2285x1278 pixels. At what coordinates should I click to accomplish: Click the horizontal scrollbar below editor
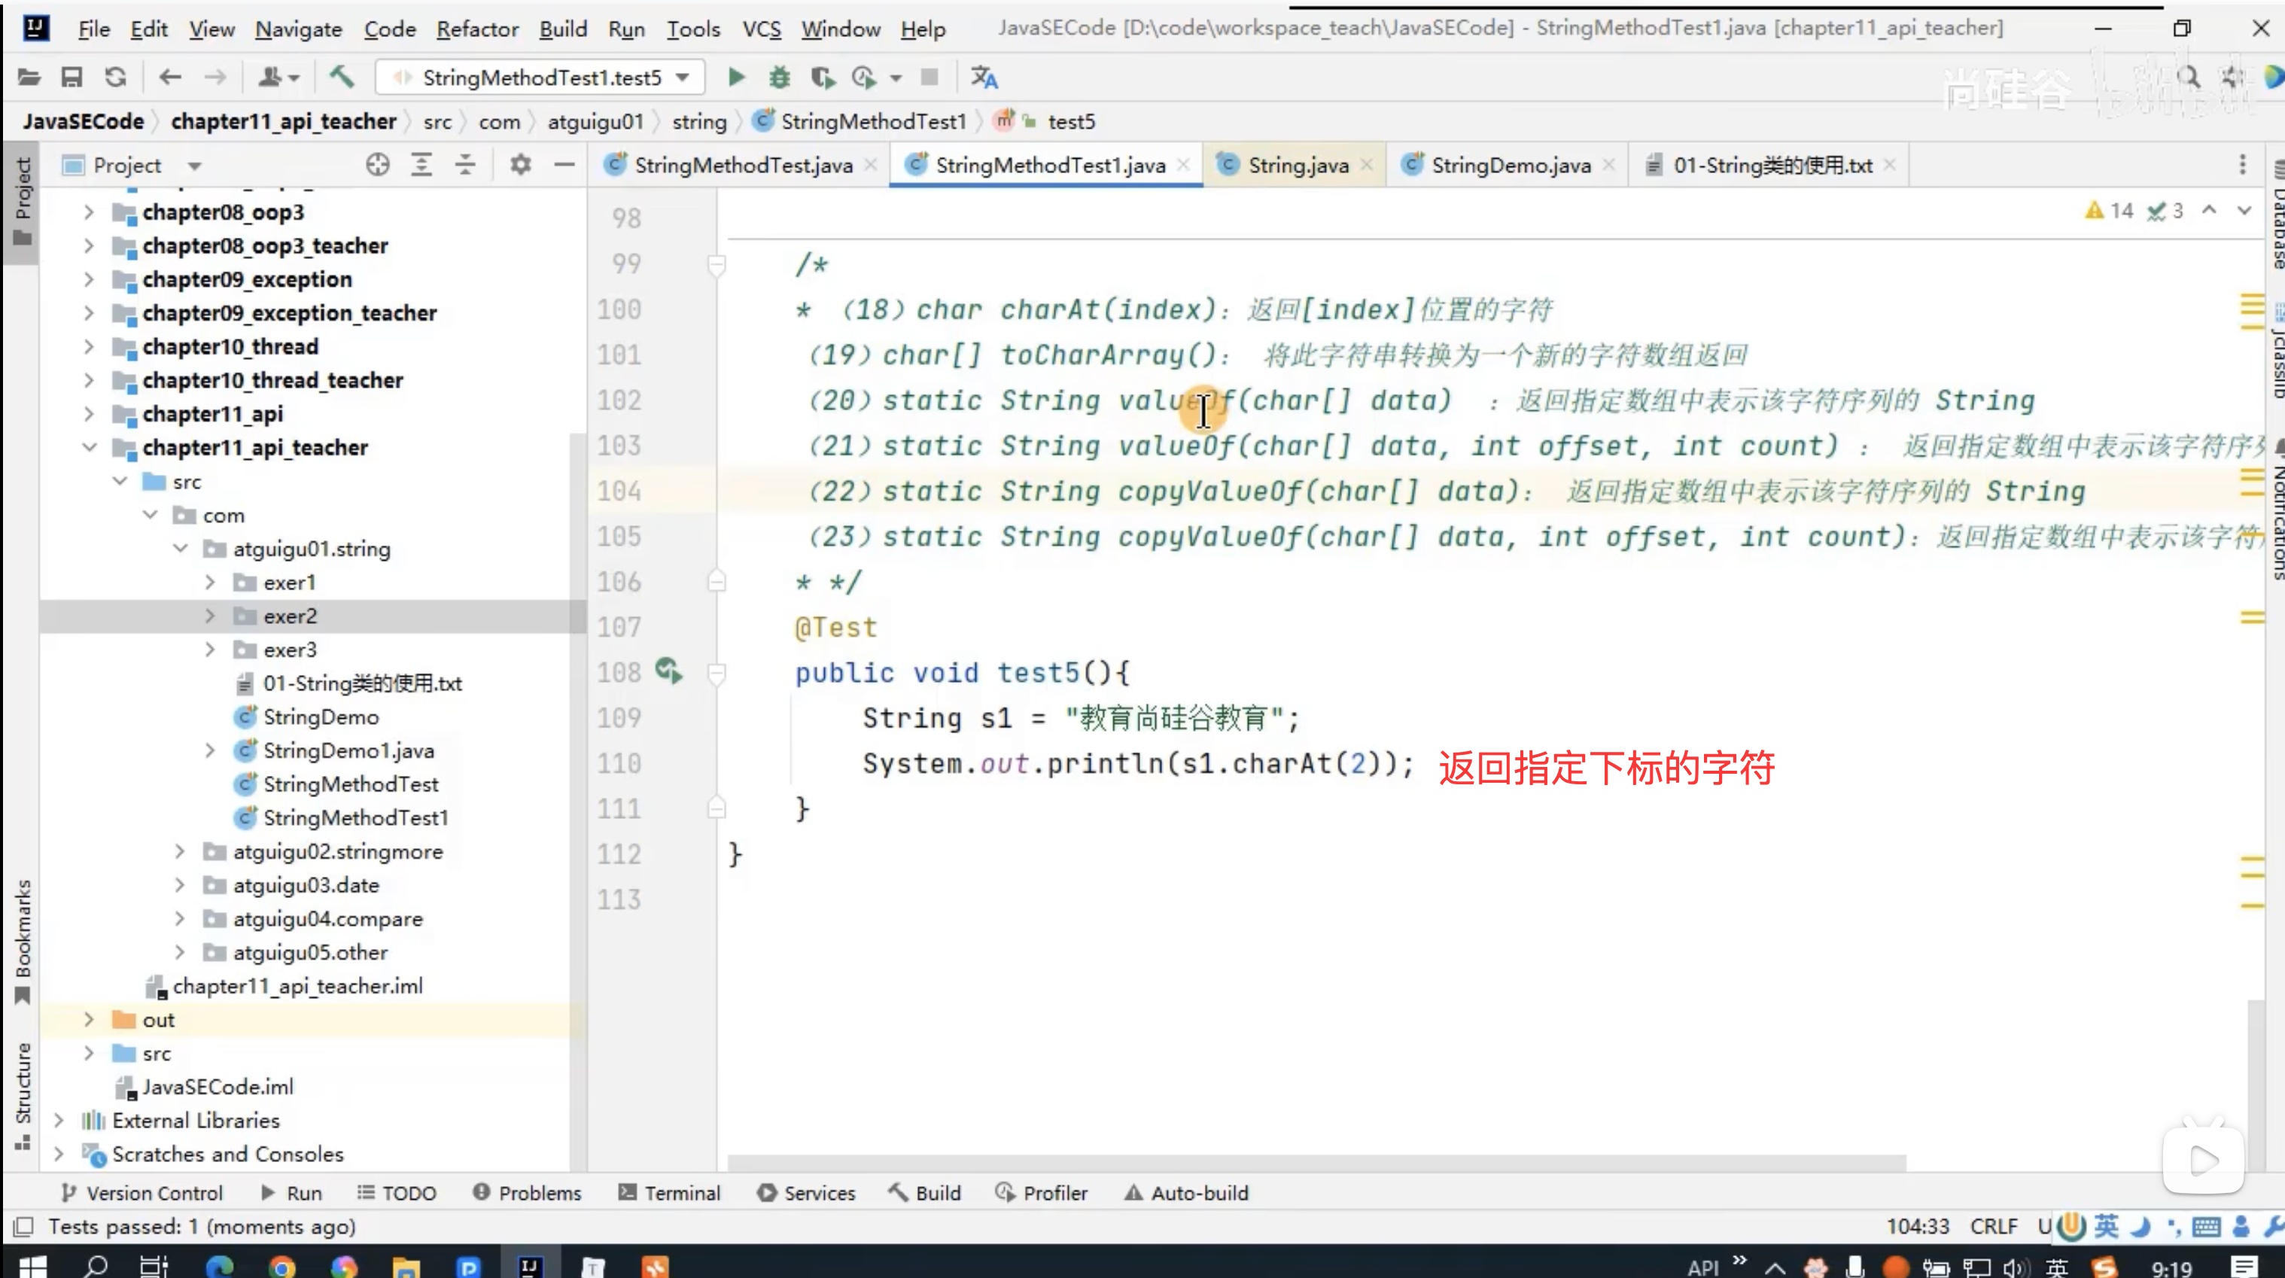[1316, 1163]
